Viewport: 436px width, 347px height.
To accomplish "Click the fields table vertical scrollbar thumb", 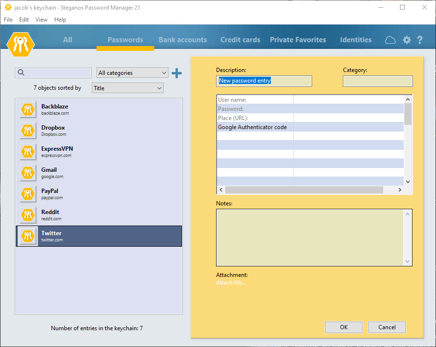I will (408, 114).
